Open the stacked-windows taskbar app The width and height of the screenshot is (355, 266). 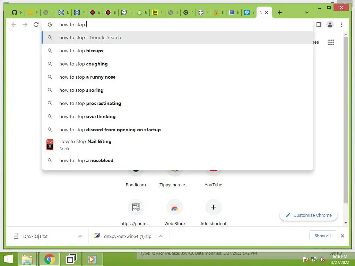(71, 259)
